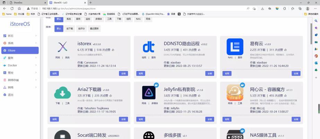Filter apps by the NAS category
This screenshot has width=320, height=139.
tap(138, 19)
